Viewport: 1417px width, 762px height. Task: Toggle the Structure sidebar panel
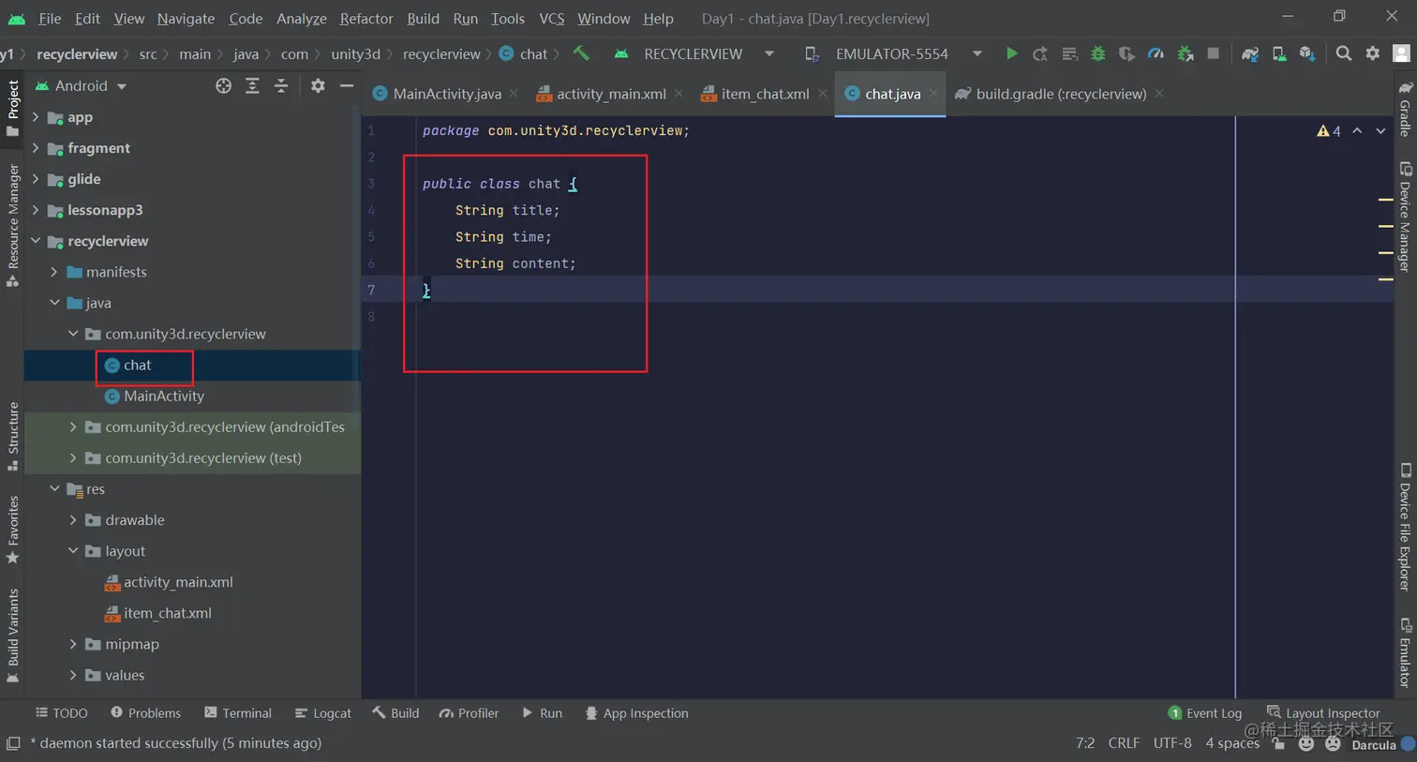[12, 436]
